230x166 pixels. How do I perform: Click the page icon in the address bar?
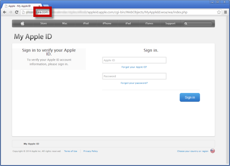23,12
